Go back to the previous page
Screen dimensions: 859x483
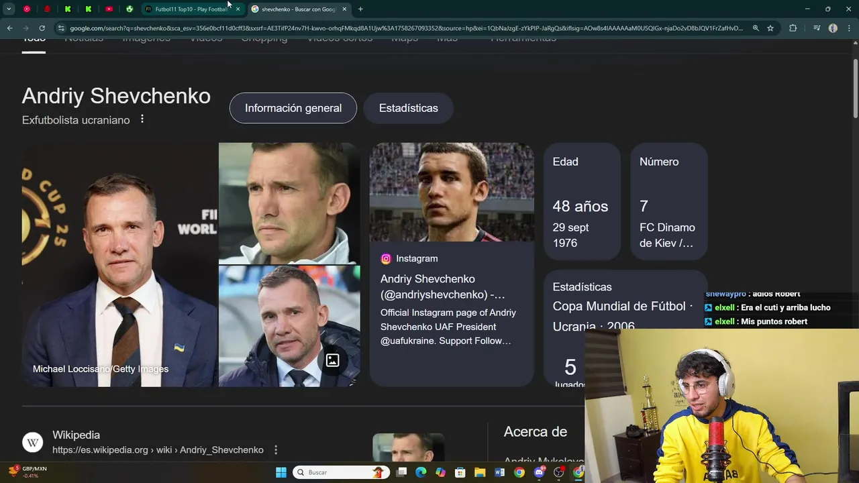pyautogui.click(x=9, y=28)
